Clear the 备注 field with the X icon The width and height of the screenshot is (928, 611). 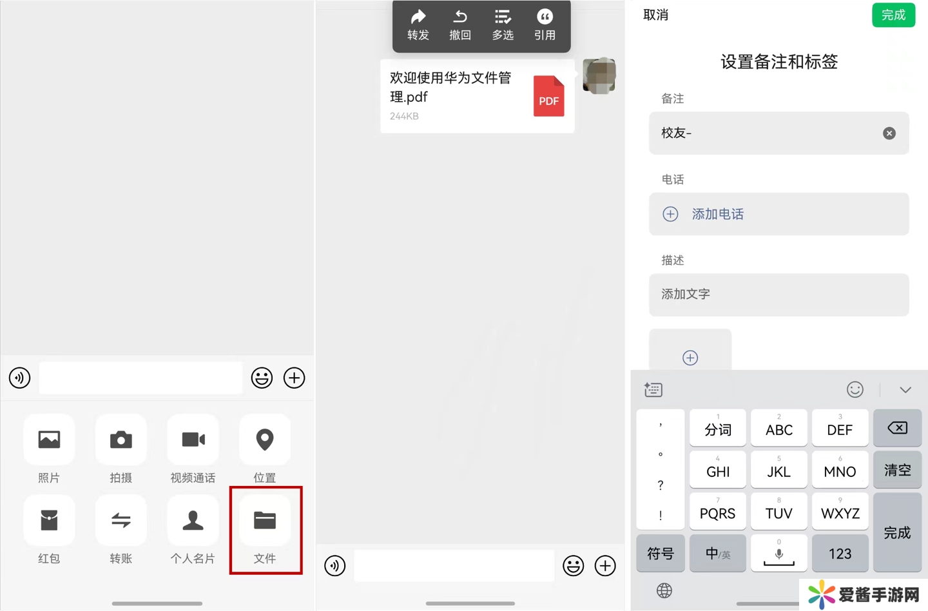(x=889, y=133)
